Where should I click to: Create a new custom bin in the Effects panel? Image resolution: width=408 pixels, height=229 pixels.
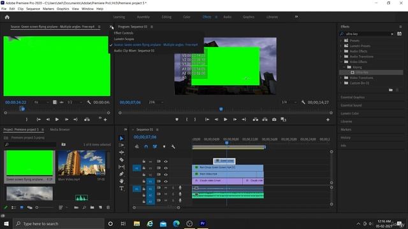tap(391, 90)
